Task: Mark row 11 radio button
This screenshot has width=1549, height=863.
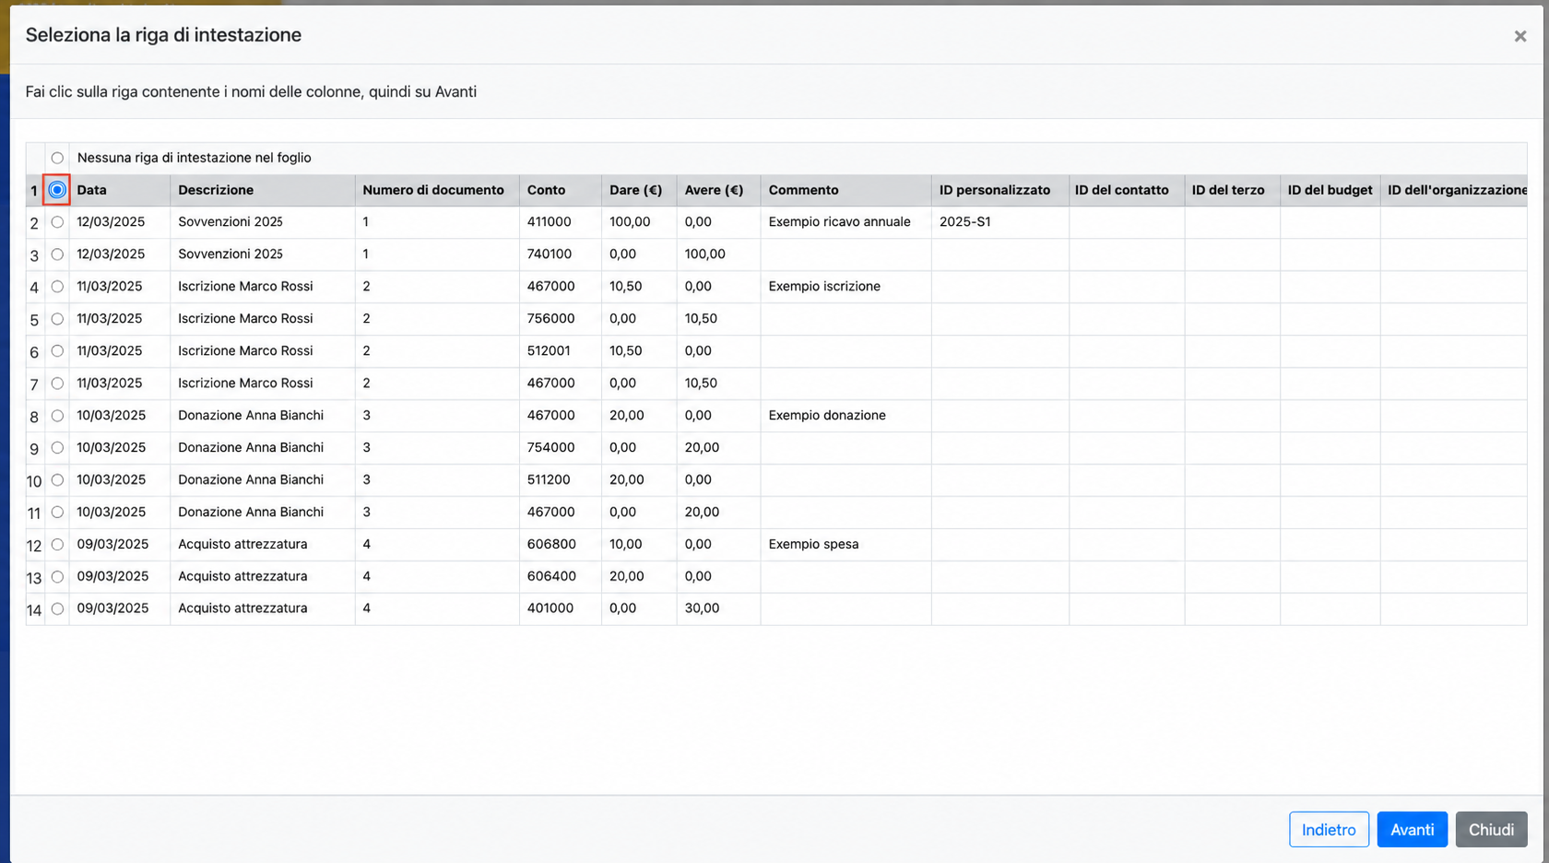Action: click(x=57, y=513)
